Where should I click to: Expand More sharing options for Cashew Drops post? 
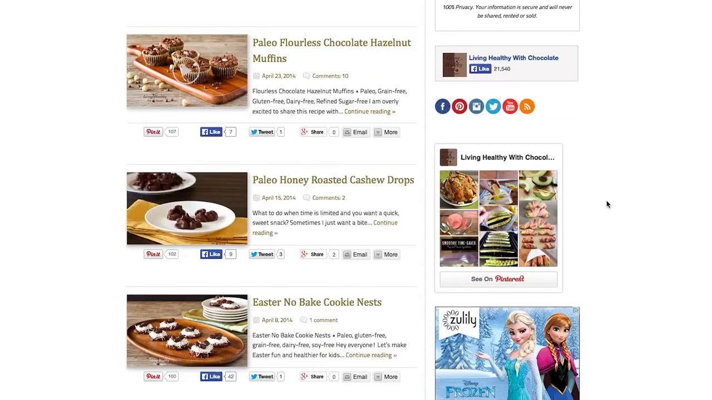point(386,254)
